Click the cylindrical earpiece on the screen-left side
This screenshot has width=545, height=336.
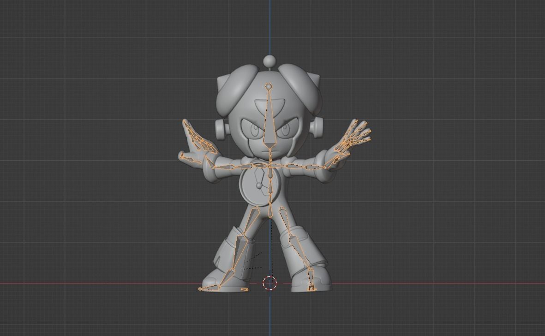click(220, 130)
